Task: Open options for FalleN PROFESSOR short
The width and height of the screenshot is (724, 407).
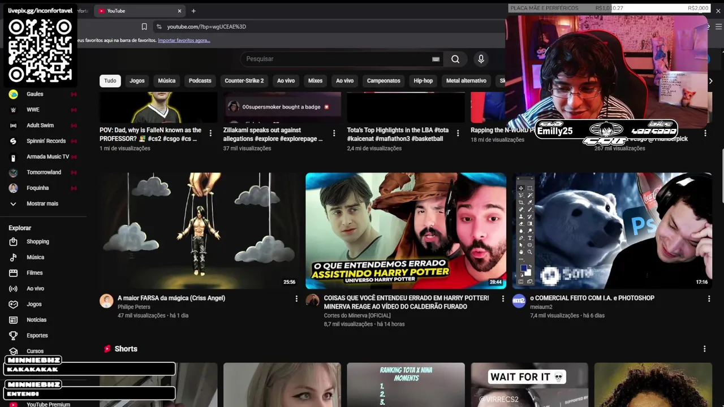Action: click(x=210, y=133)
